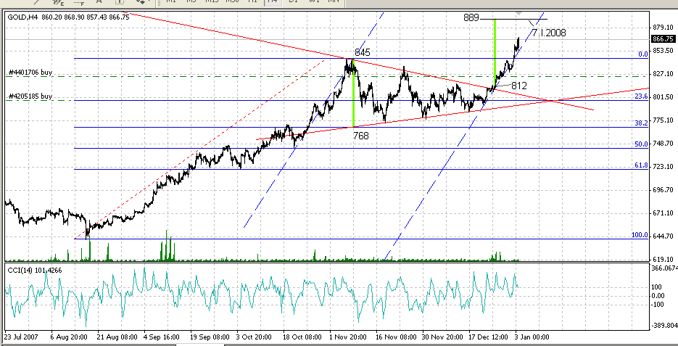Click the 7.I.2008 date annotation
Screen dimensions: 678x346
[x=549, y=33]
